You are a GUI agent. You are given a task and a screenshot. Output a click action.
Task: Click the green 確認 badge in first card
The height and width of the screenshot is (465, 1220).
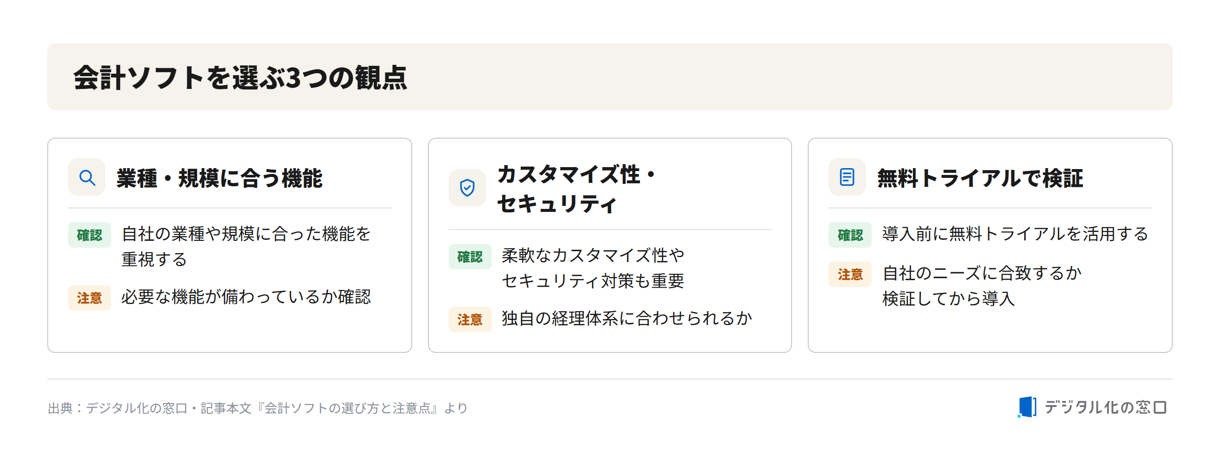pyautogui.click(x=90, y=235)
